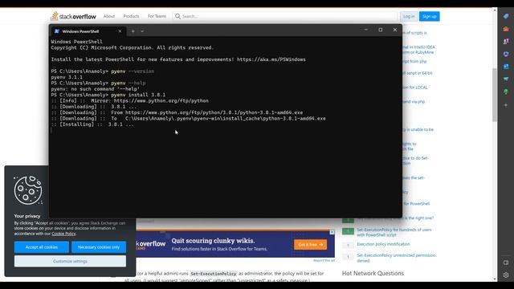The image size is (514, 289).
Task: Click the Sign up button
Action: coord(430,16)
